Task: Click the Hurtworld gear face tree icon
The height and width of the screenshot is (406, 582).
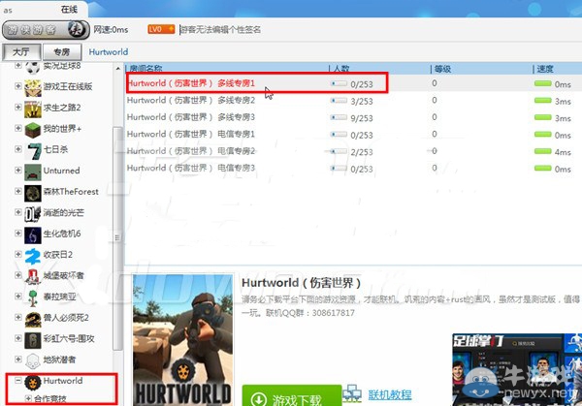Action: pyautogui.click(x=33, y=383)
